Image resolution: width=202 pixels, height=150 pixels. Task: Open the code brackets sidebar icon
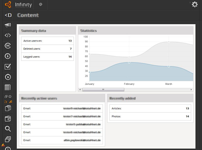click(x=8, y=35)
